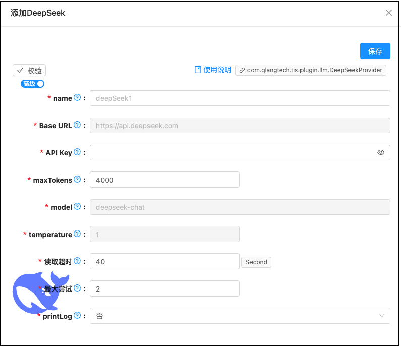Click the help icon next to model
Viewport: 401px width, 347px height.
point(77,207)
